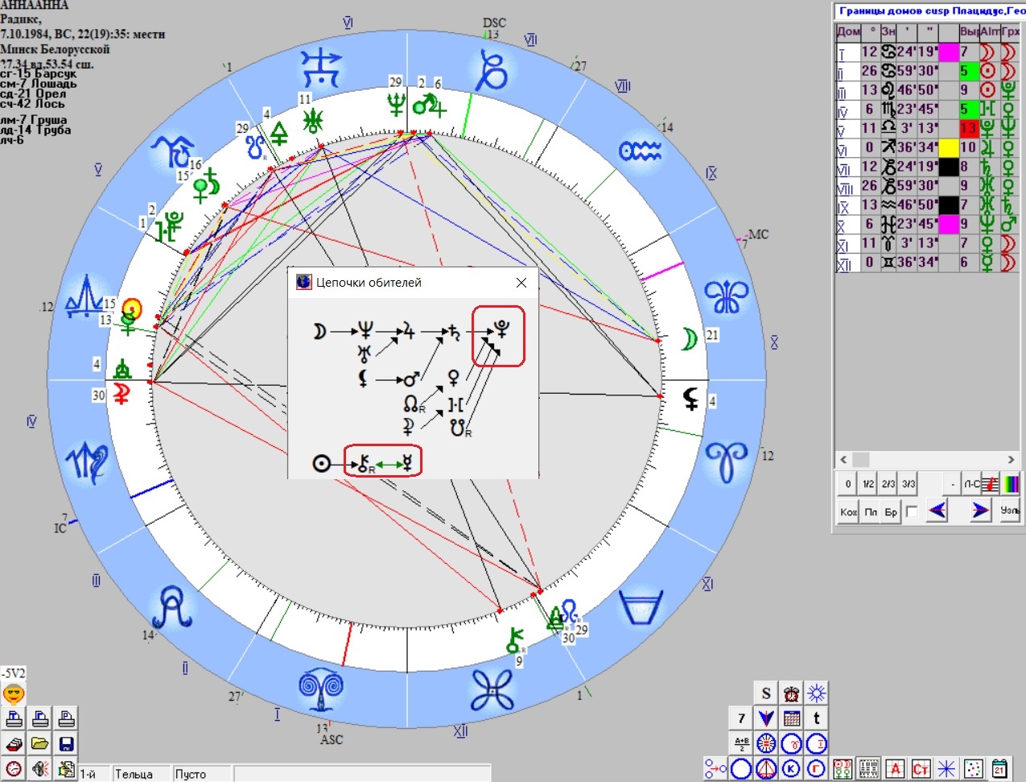This screenshot has width=1026, height=782.
Task: Click the red music note icon
Action: point(991,484)
